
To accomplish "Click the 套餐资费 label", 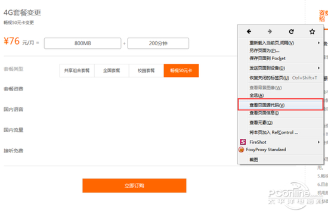I will pyautogui.click(x=13, y=89).
